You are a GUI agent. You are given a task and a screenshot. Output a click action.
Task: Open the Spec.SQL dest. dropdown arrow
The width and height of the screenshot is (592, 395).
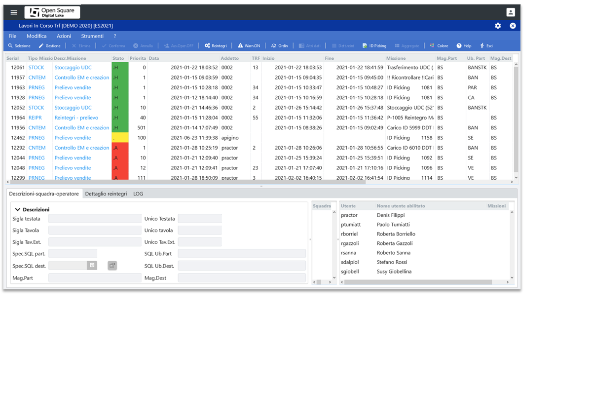point(92,266)
